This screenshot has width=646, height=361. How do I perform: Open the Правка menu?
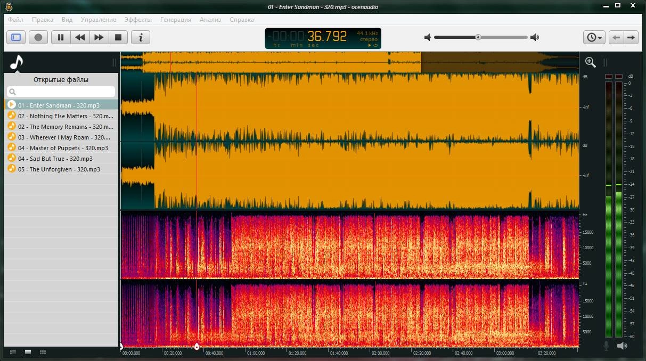pos(43,20)
